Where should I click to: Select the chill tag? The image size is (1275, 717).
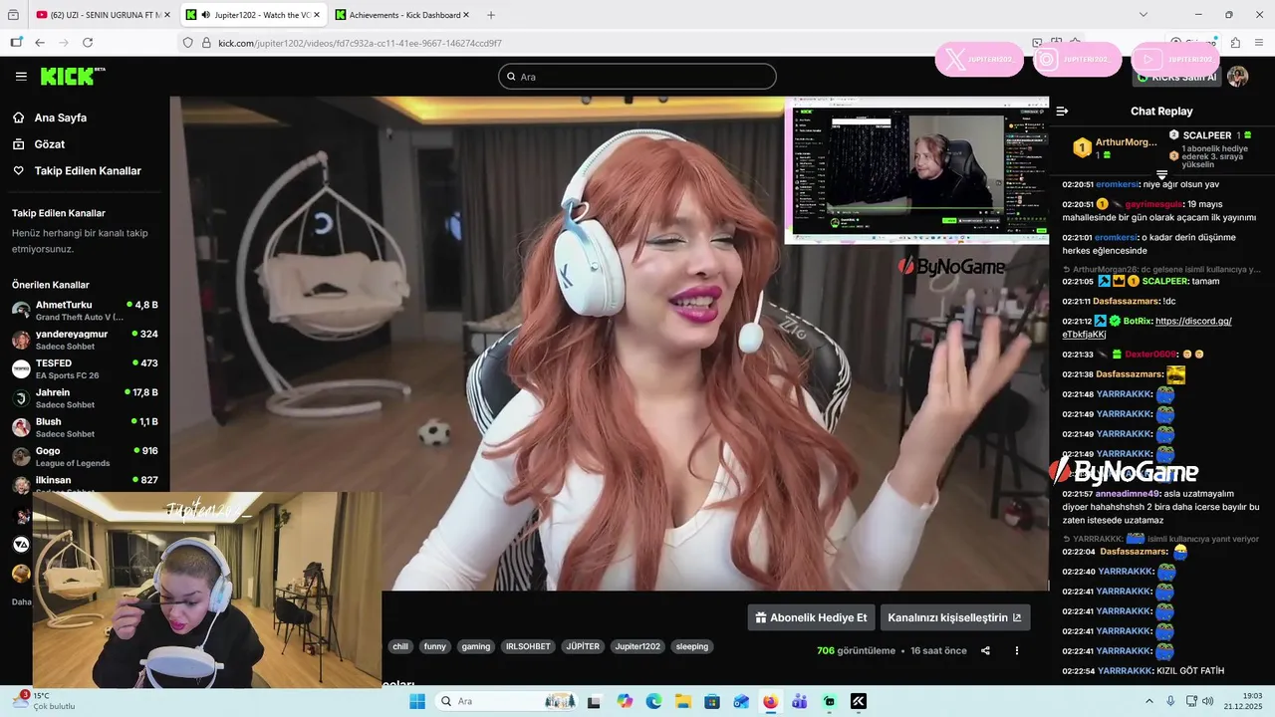[400, 646]
